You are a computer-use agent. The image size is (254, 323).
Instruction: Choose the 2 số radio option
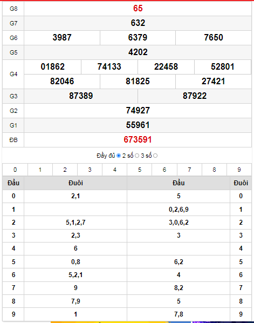pos(137,156)
